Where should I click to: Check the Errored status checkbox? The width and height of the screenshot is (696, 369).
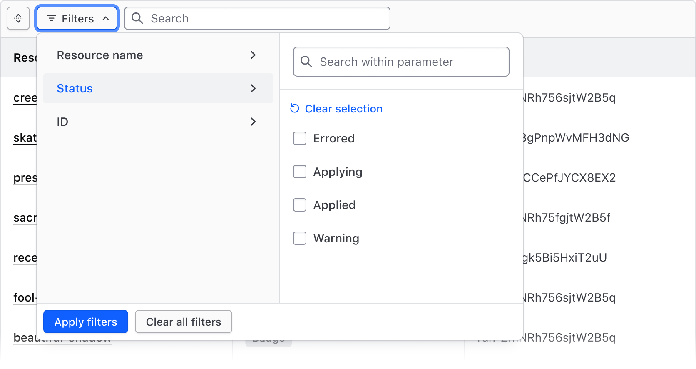click(300, 138)
